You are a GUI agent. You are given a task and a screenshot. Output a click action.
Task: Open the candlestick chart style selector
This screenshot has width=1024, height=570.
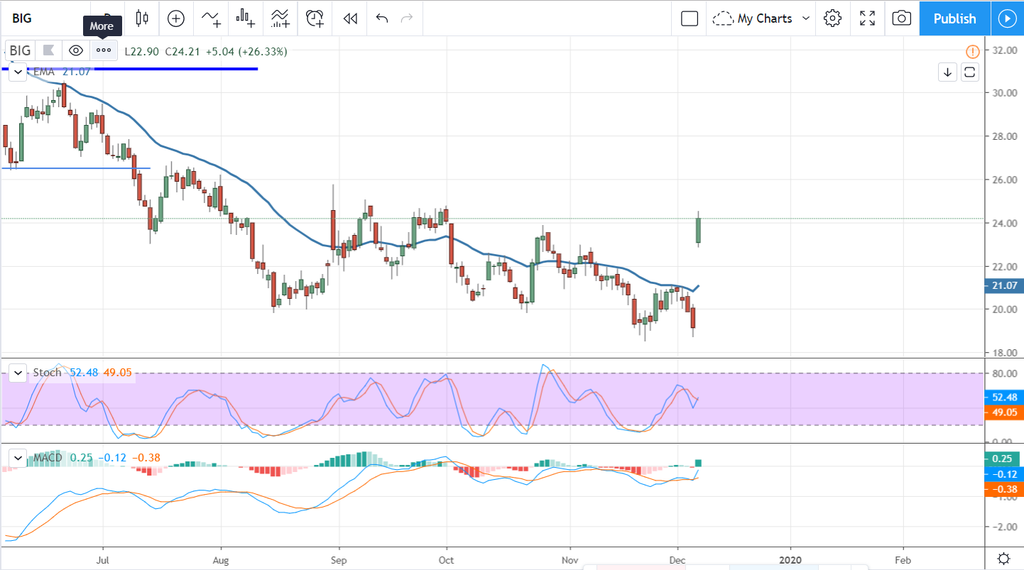point(142,18)
